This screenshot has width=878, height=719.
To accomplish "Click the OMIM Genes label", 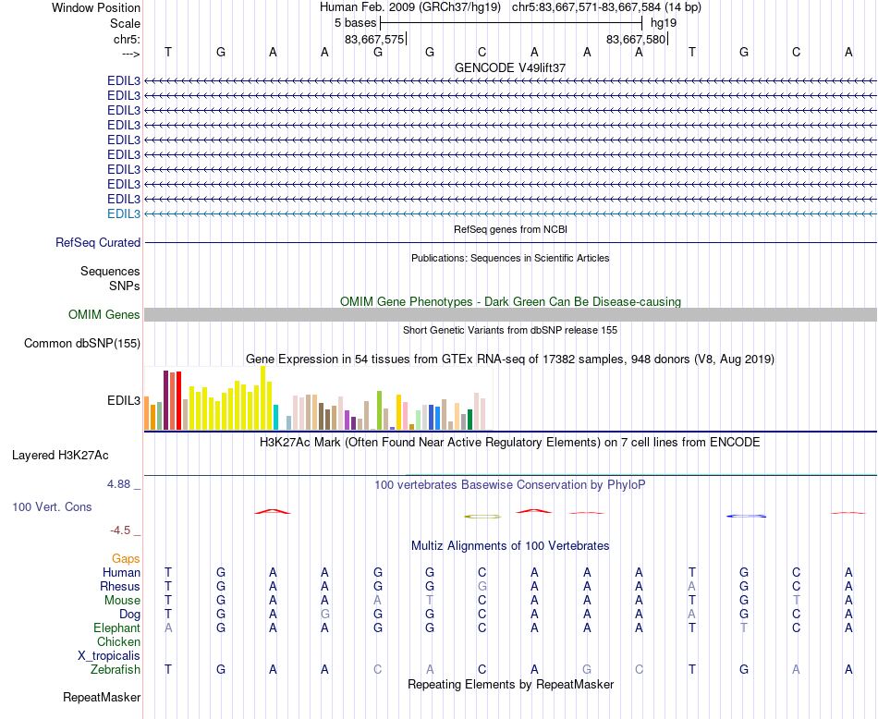I will click(x=104, y=315).
